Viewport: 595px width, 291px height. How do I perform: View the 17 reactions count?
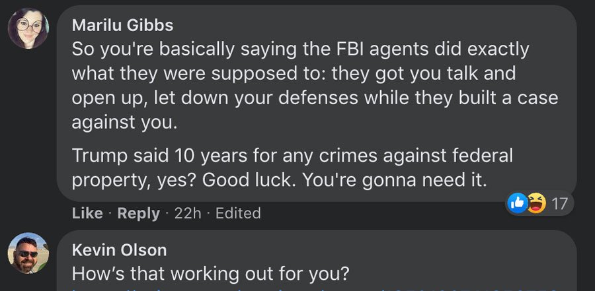[559, 204]
